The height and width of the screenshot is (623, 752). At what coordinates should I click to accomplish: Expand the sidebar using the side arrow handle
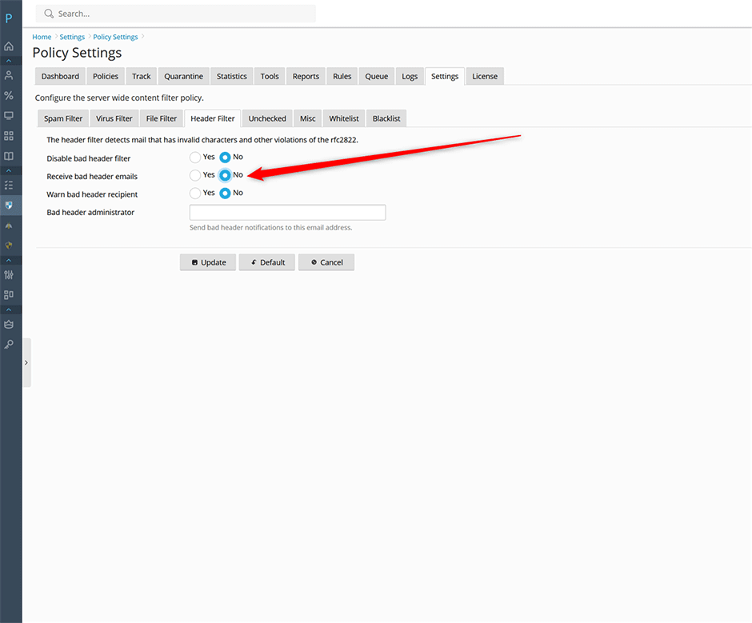26,362
